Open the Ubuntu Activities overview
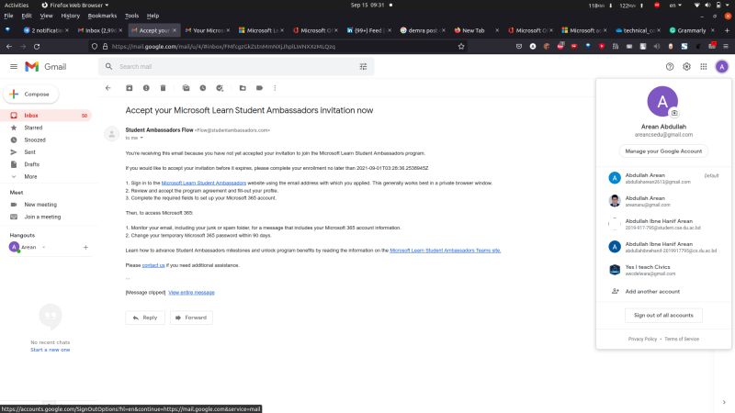The height and width of the screenshot is (413, 735). click(x=17, y=6)
